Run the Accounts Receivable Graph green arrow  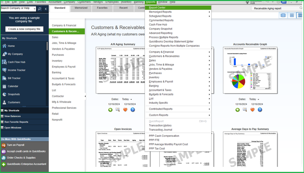point(238,110)
